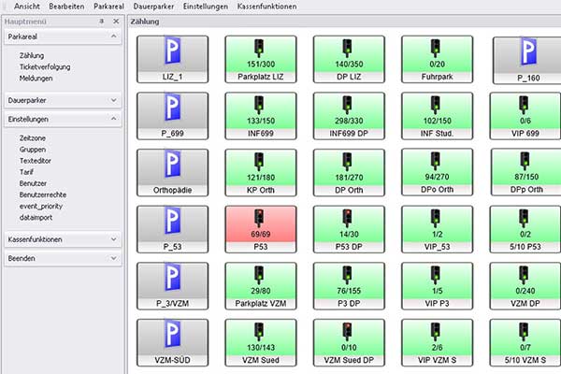This screenshot has height=374, width=561.
Task: Expand the Kassenfunktionen sidebar section
Action: pyautogui.click(x=112, y=239)
